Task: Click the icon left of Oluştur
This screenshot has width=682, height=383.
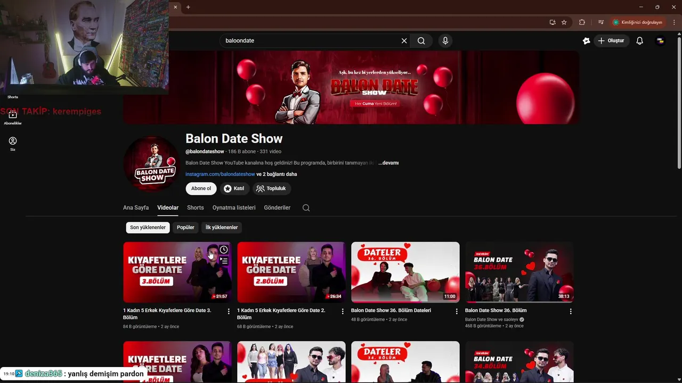Action: point(586,40)
